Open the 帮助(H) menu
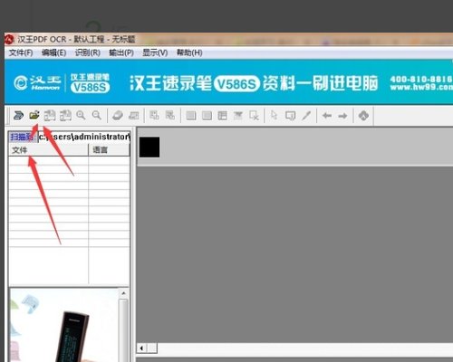Viewport: 453px width, 362px height. coord(189,52)
